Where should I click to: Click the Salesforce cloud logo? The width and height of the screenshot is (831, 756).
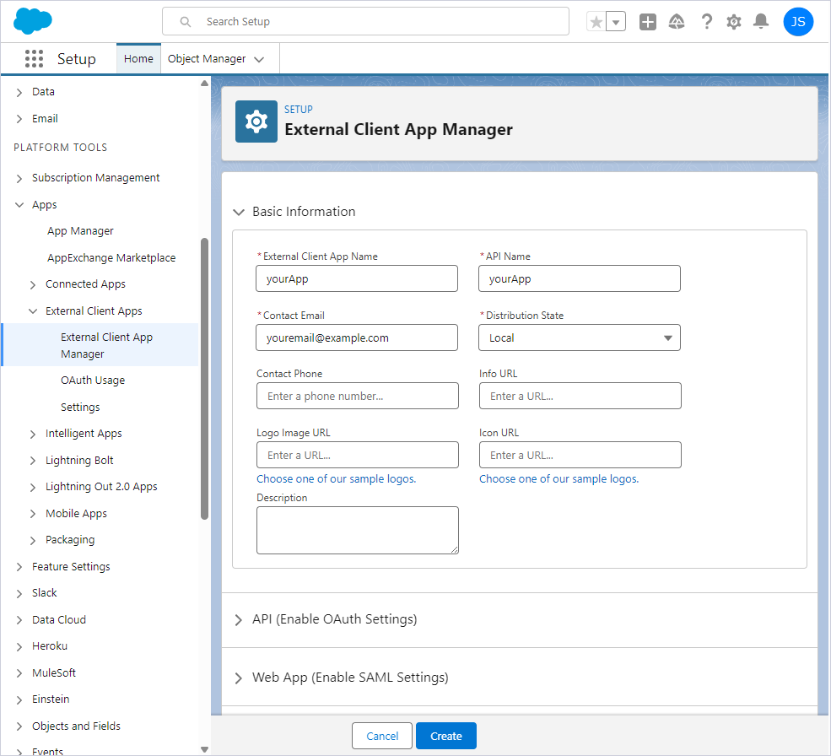coord(32,21)
